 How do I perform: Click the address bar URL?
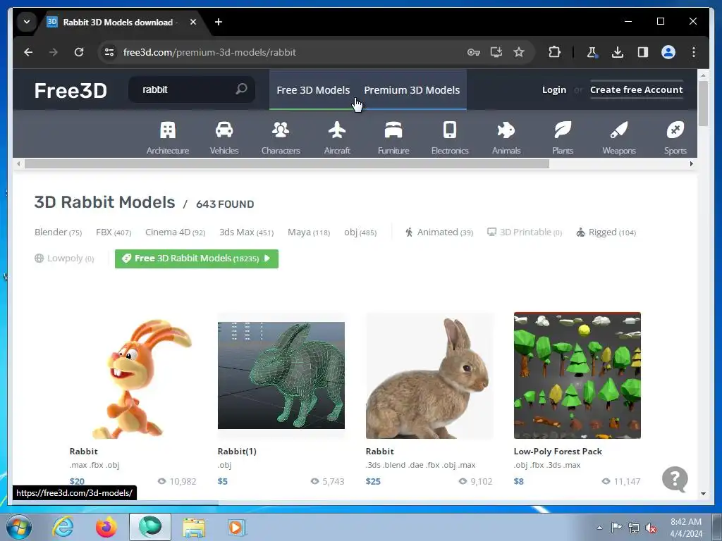pyautogui.click(x=209, y=52)
